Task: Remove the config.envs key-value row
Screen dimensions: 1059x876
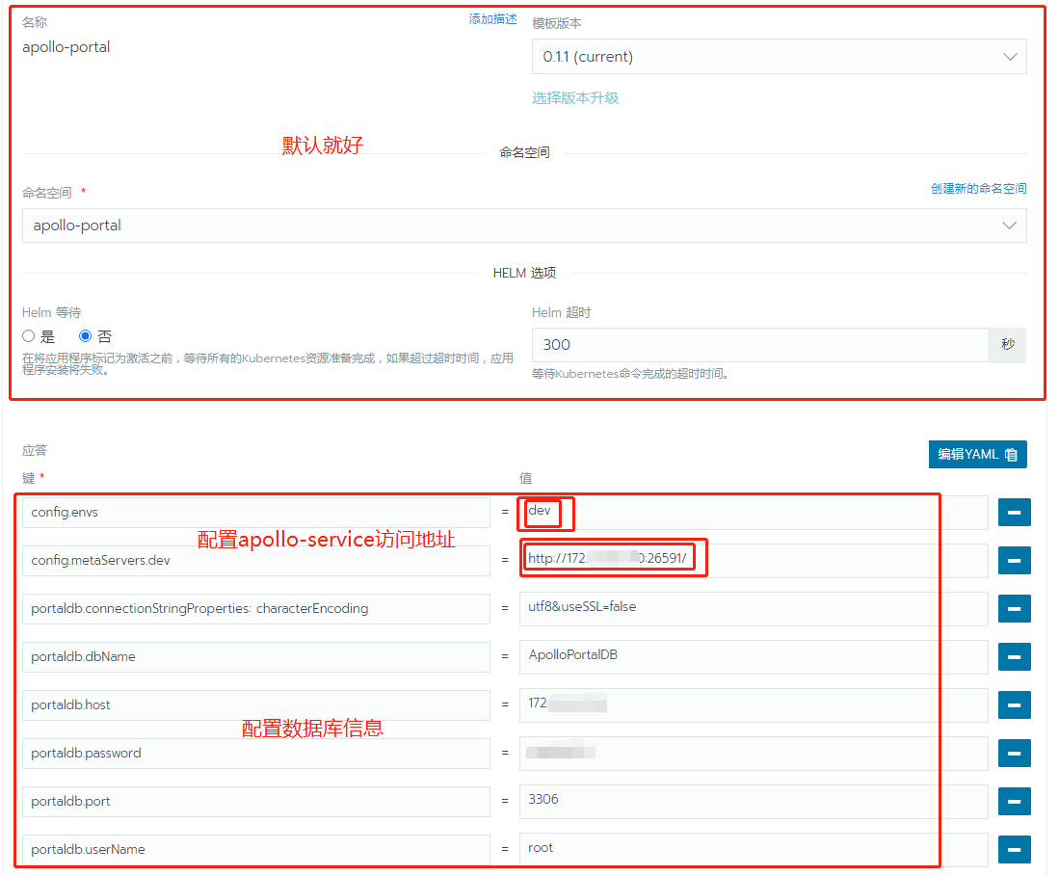Action: (x=1014, y=512)
